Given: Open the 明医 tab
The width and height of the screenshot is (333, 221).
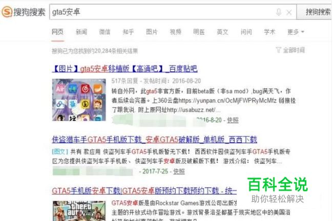Looking at the screenshot, I should [199, 32].
